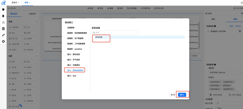Select 接口：获取全部资讯 in dialog menu
This screenshot has height=109, width=243.
point(75,71)
